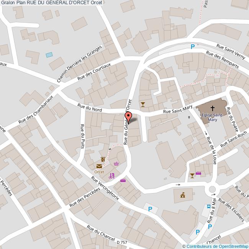Click the bar cocktail icon near Rue Saint-Mary
Screen dimensions: 249x249
pyautogui.click(x=143, y=104)
